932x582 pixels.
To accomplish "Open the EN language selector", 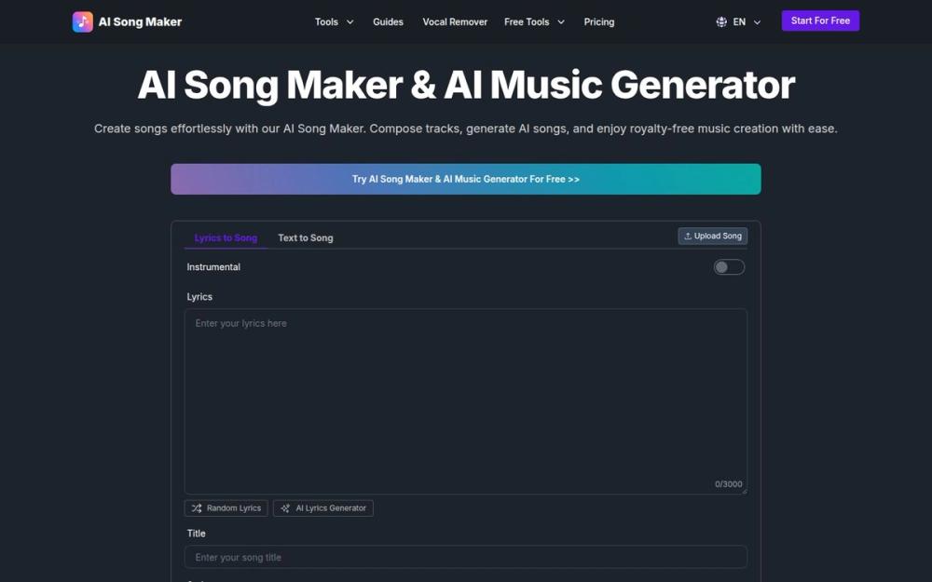I will (739, 20).
